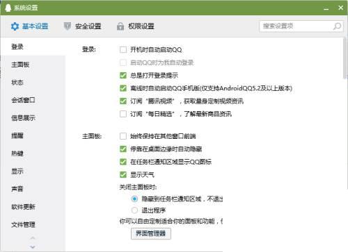Image resolution: width=348 pixels, height=252 pixels.
Task: Close the 系统设置 window
Action: [x=340, y=8]
